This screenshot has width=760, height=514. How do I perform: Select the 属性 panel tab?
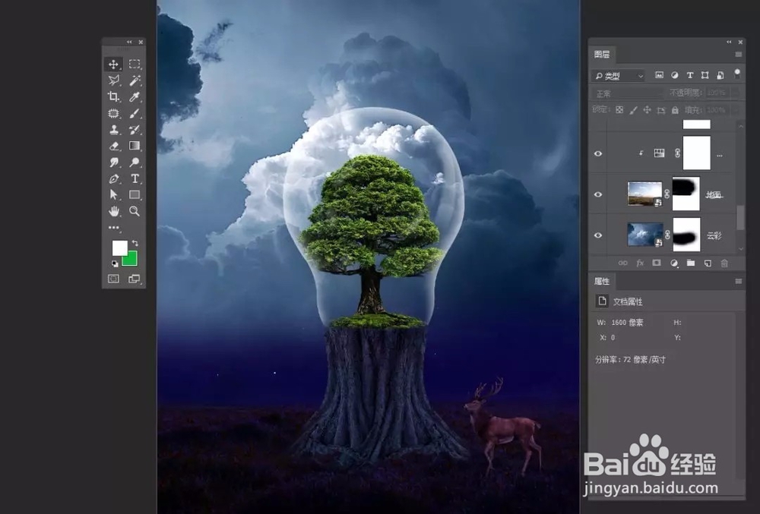603,281
